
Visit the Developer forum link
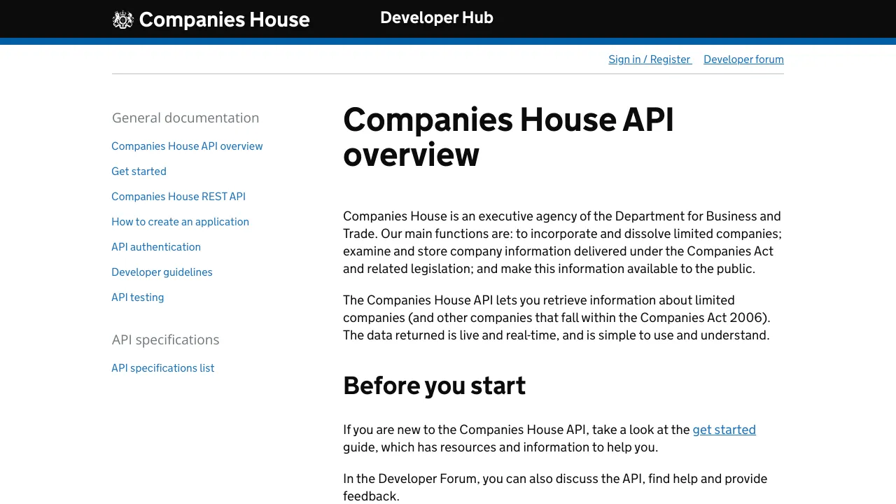[x=743, y=59]
